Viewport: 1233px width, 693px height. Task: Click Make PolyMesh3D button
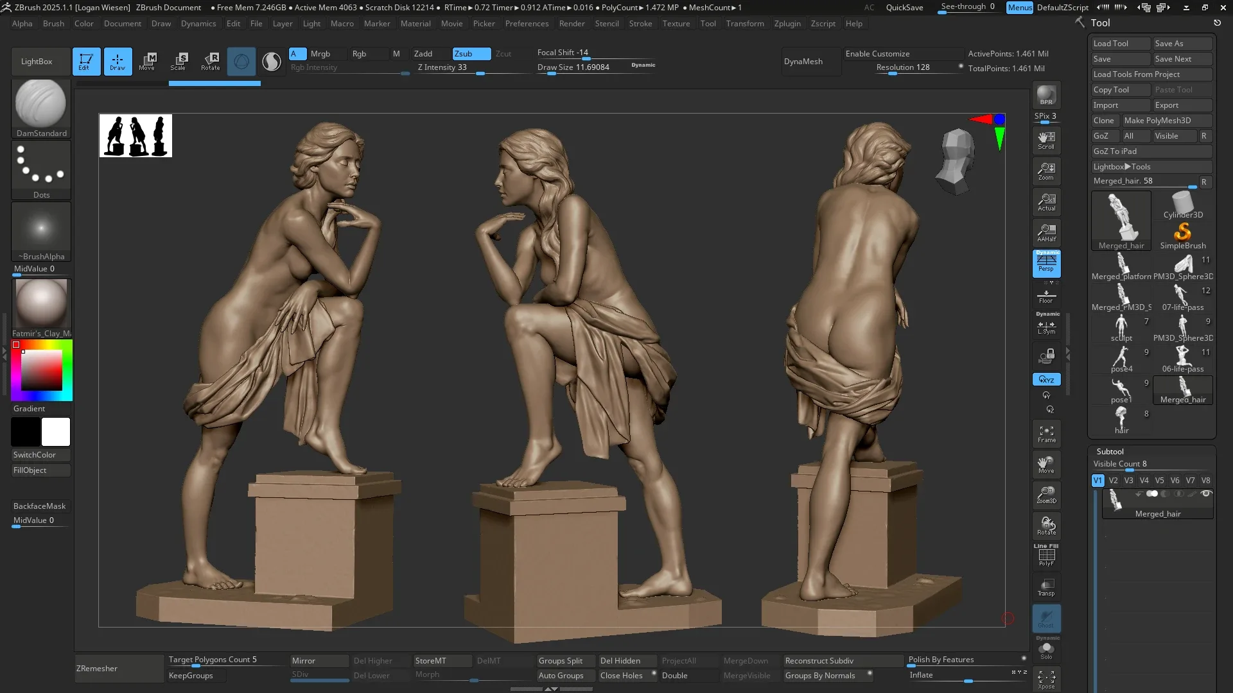tap(1167, 121)
